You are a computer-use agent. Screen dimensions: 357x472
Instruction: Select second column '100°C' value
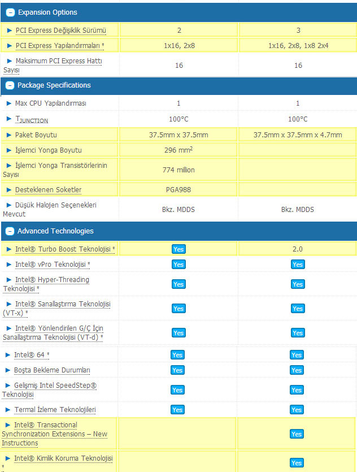click(298, 119)
